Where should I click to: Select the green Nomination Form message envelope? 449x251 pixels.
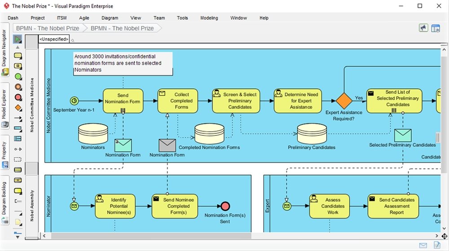(123, 145)
